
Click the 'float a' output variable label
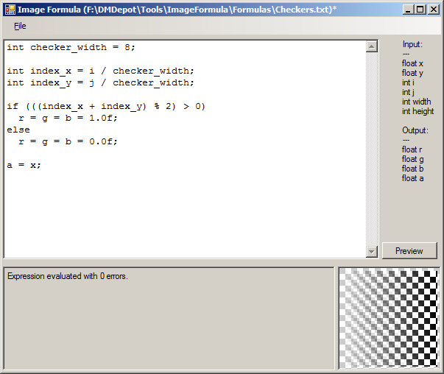pyautogui.click(x=412, y=178)
